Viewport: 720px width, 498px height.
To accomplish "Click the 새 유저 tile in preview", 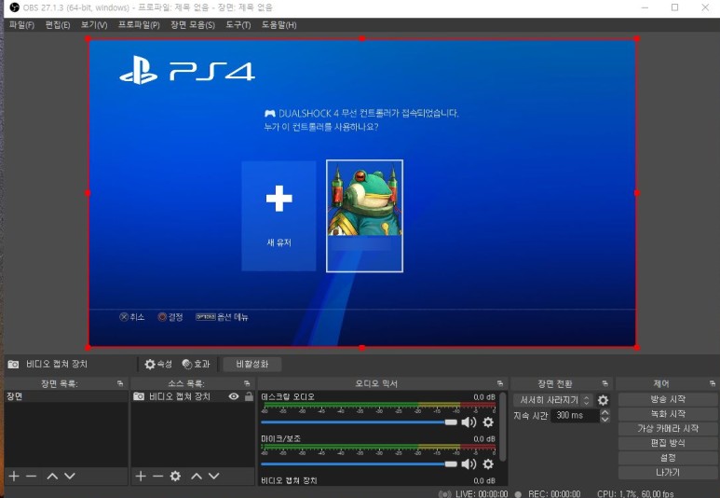I will click(278, 215).
